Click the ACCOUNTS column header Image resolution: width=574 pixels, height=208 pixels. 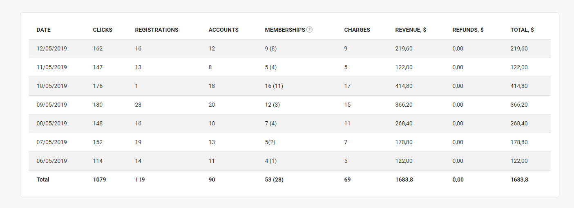pos(223,30)
